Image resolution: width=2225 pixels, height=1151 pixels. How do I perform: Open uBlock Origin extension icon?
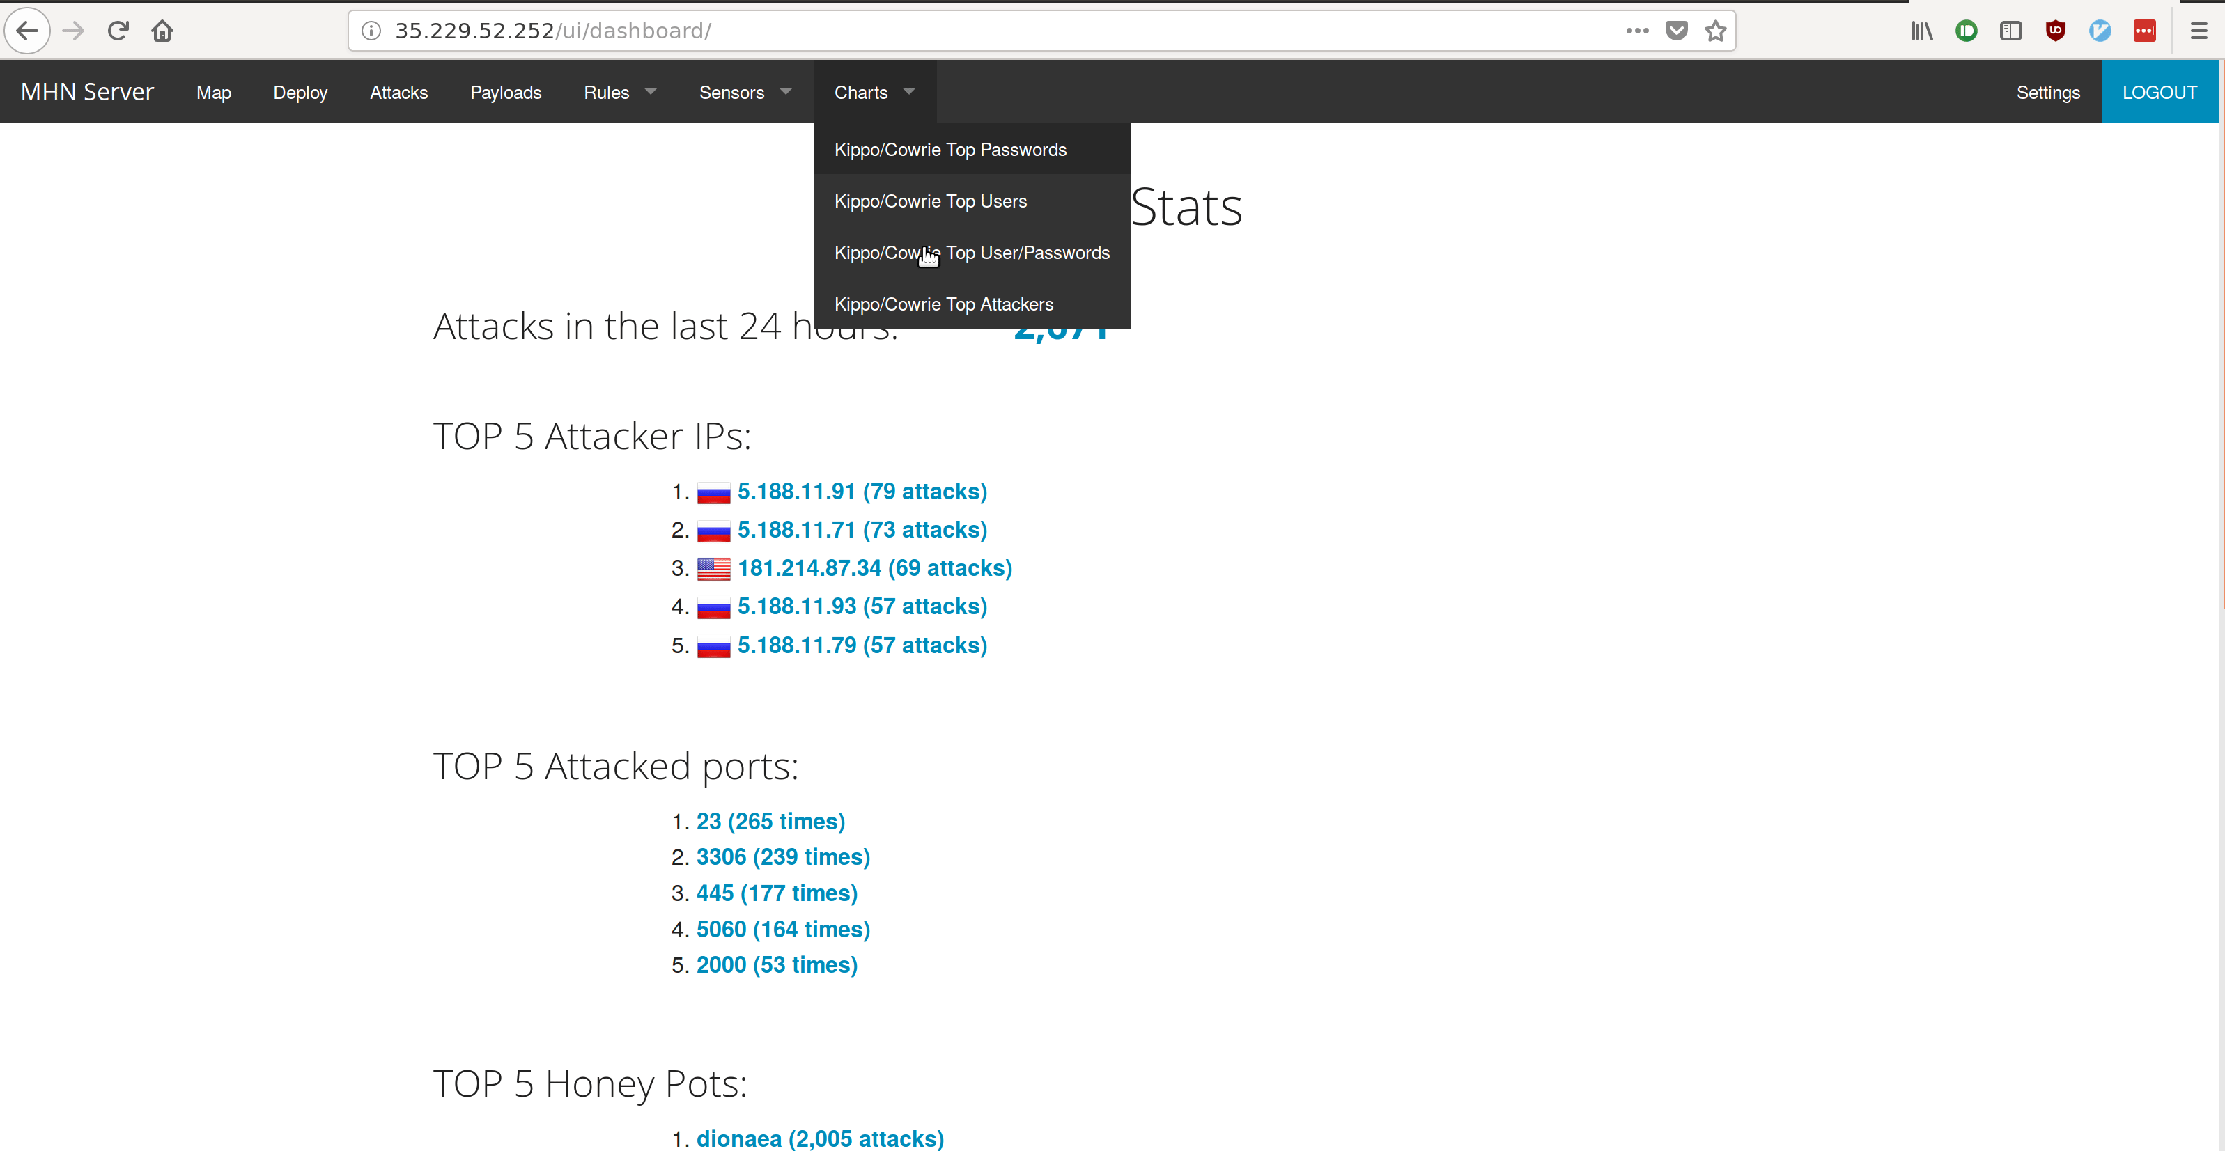click(x=2055, y=31)
